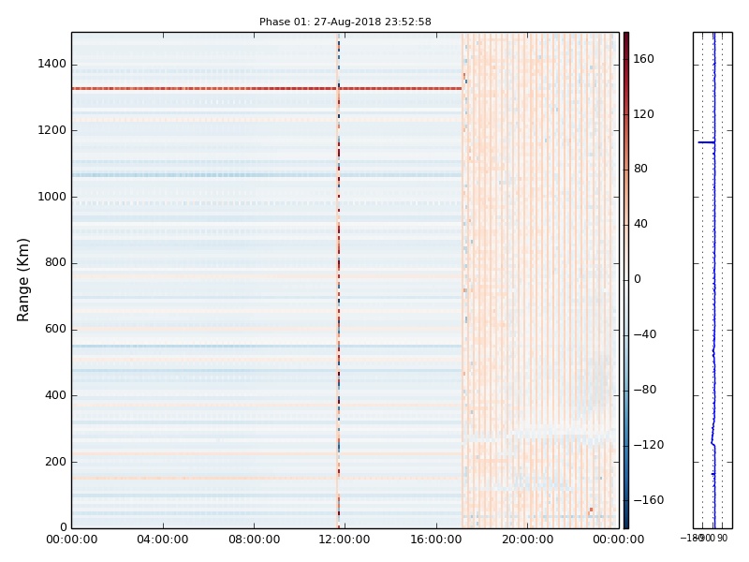Click the colorbar label −40

[x=645, y=334]
